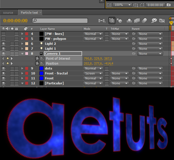Image resolution: width=174 pixels, height=160 pixels.
Task: Show the [PW - lines] layer
Action: [x=3, y=34]
